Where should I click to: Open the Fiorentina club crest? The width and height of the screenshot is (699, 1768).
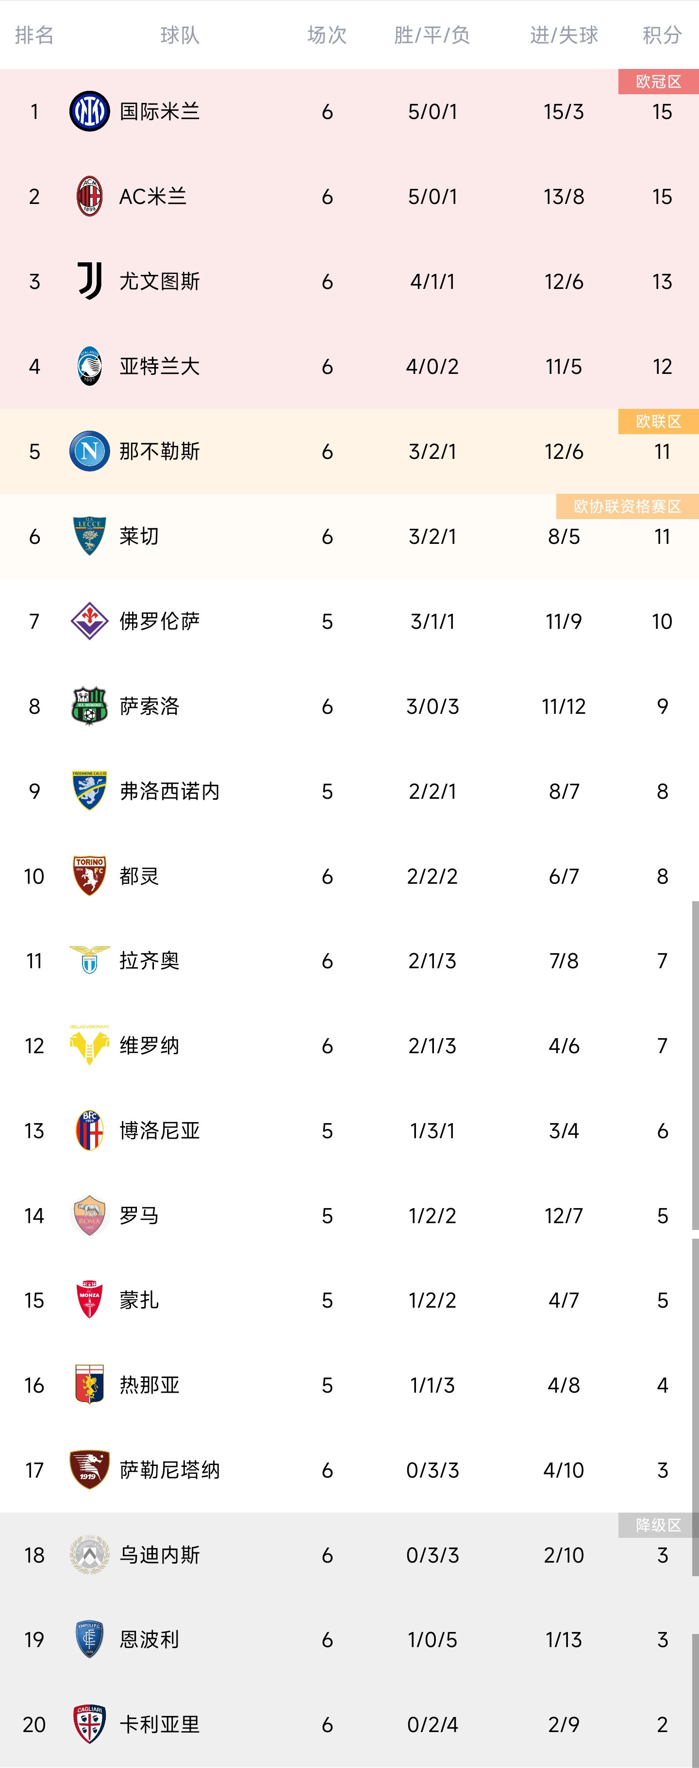point(89,621)
